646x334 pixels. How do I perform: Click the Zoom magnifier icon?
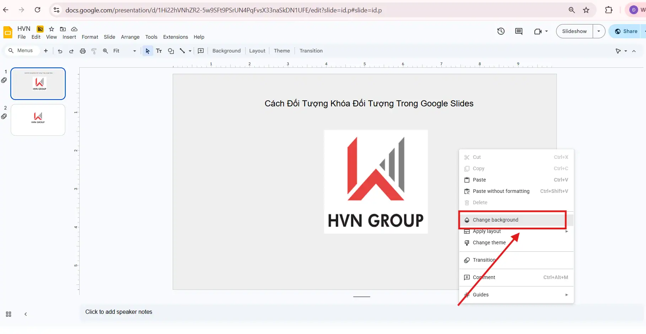tap(105, 51)
